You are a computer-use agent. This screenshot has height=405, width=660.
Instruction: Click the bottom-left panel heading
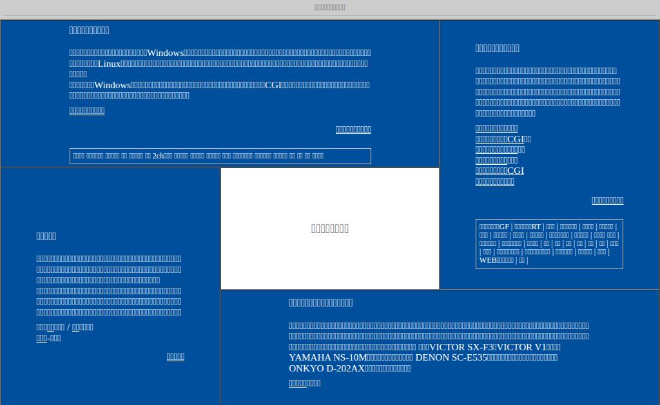point(46,236)
